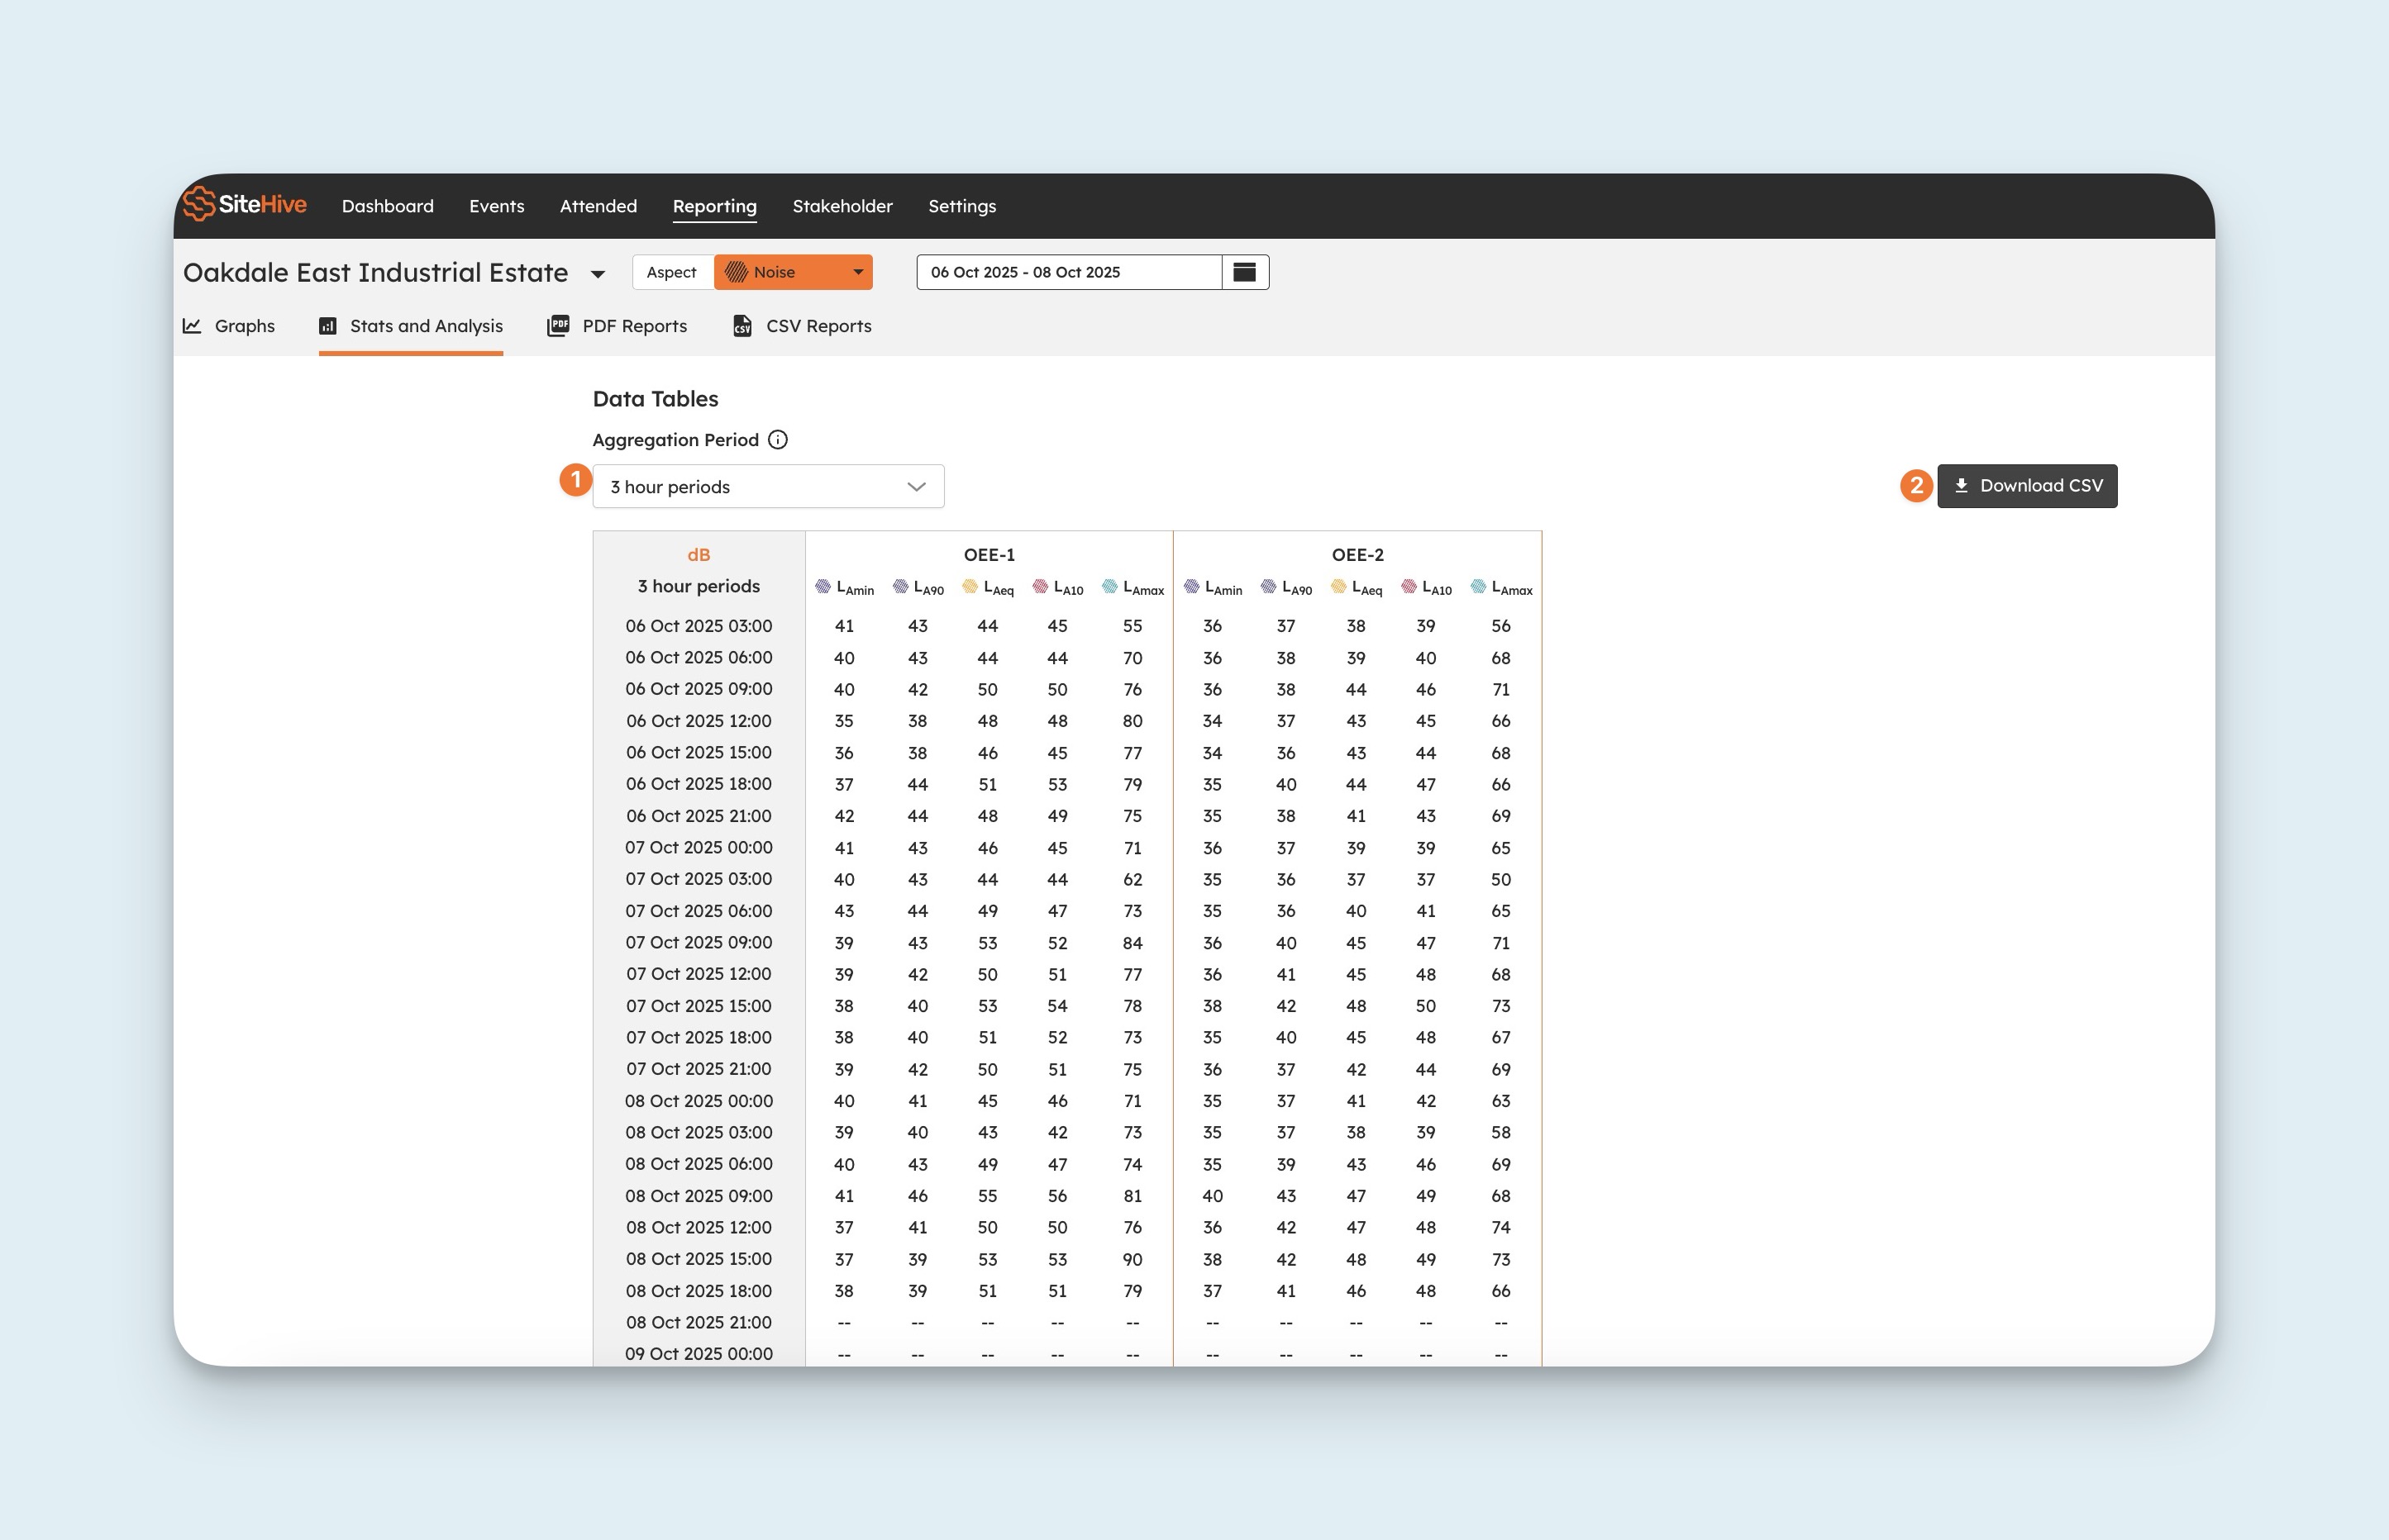Open Settings in the top navigation
The height and width of the screenshot is (1540, 2389).
pyautogui.click(x=961, y=206)
